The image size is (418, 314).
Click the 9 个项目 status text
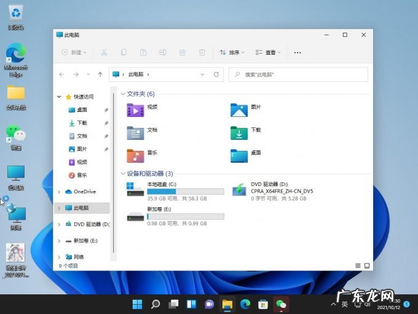(x=68, y=266)
